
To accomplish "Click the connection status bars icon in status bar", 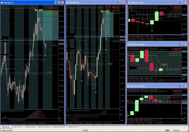I will pos(167,130).
